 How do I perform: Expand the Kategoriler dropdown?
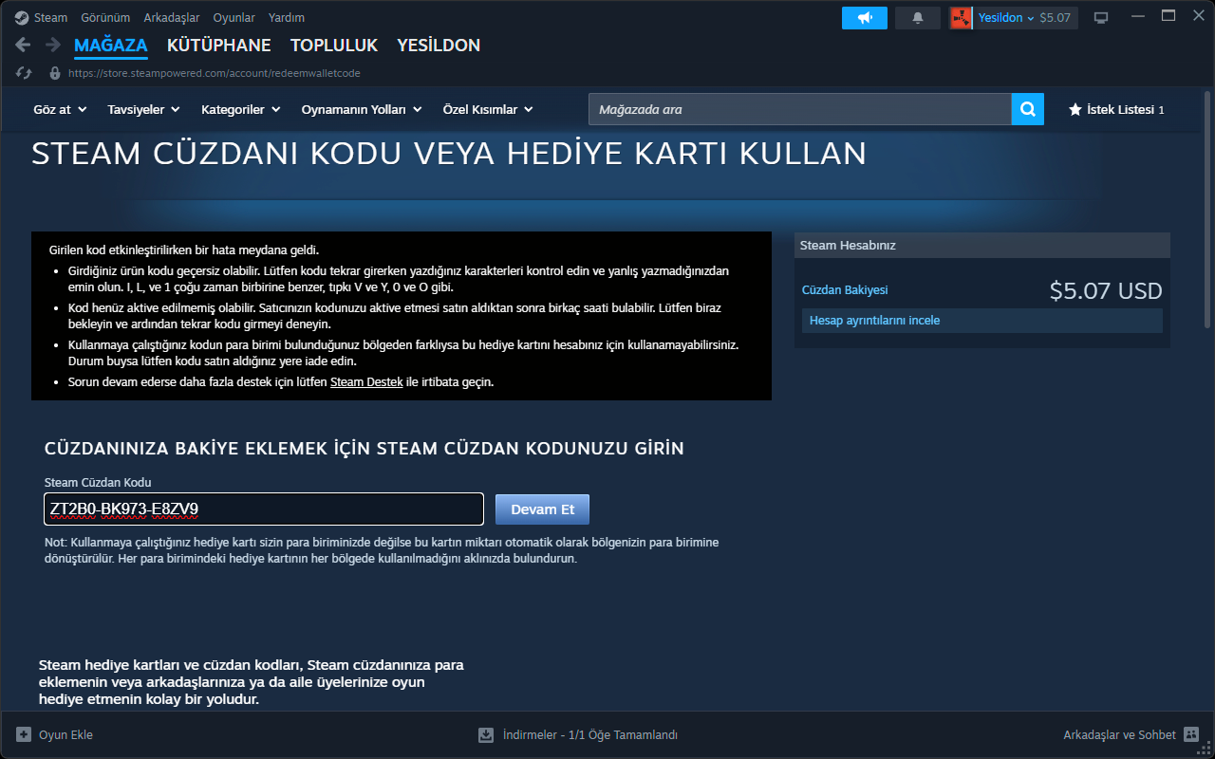(x=241, y=110)
